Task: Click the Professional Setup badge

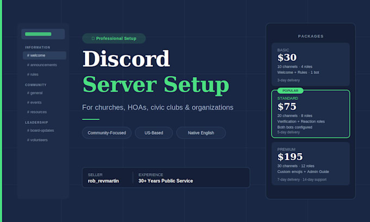Action: (114, 39)
